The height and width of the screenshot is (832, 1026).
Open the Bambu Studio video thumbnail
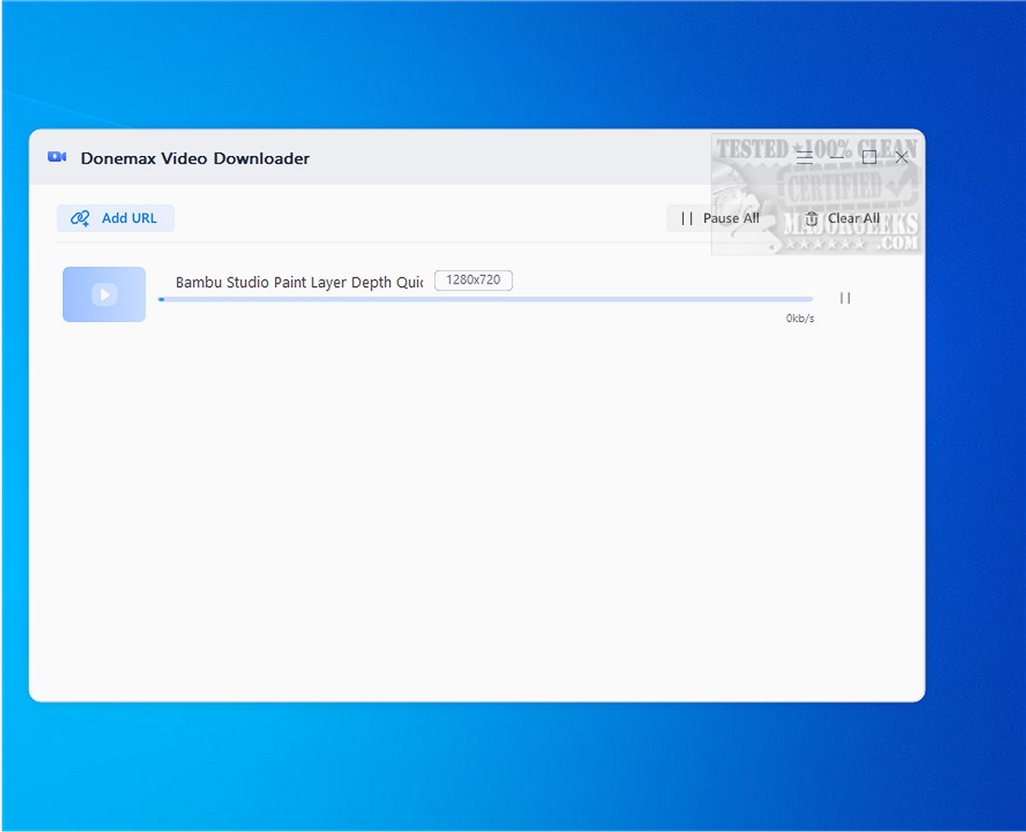point(104,295)
